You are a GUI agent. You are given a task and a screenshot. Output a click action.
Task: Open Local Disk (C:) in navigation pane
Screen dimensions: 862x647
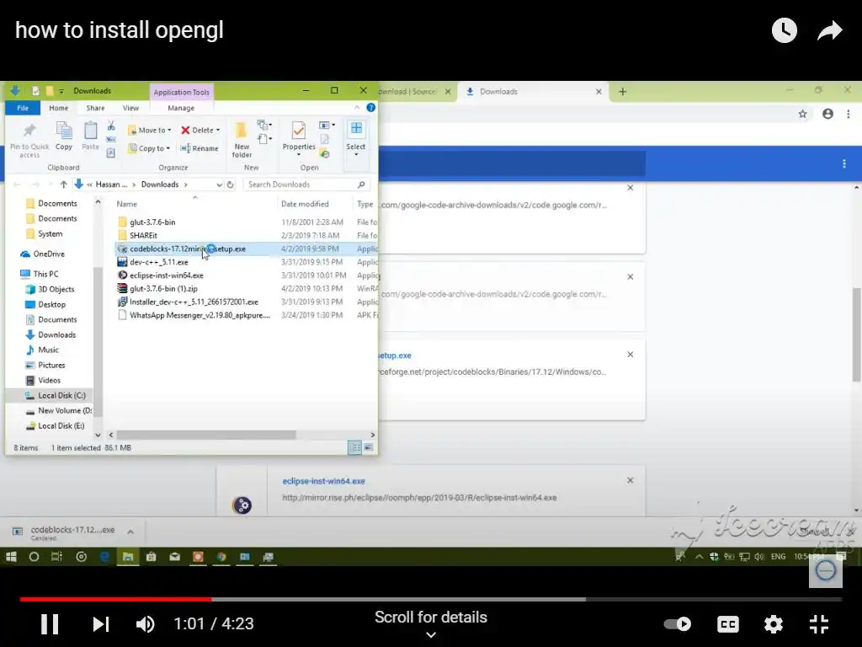(x=61, y=396)
